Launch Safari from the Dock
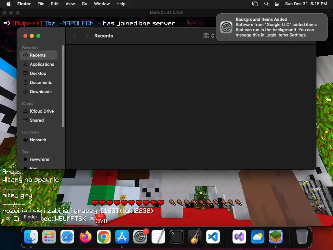The width and height of the screenshot is (333, 250). [67, 236]
